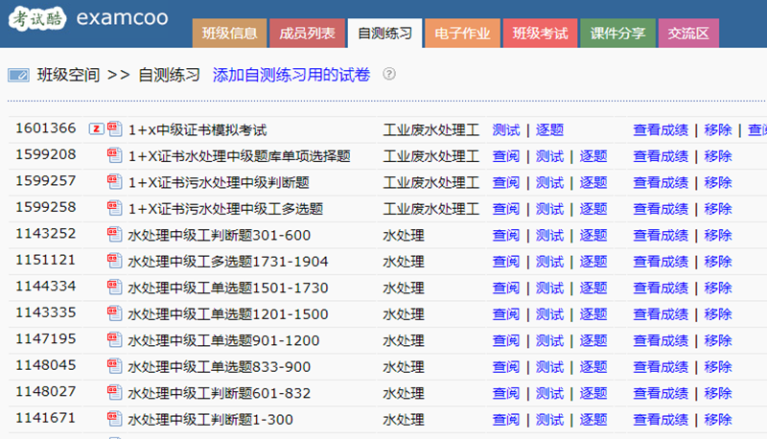Screen dimensions: 767x439
Task: Click 移除 for 水处理中级工单选题833-900
Action: pyautogui.click(x=717, y=366)
